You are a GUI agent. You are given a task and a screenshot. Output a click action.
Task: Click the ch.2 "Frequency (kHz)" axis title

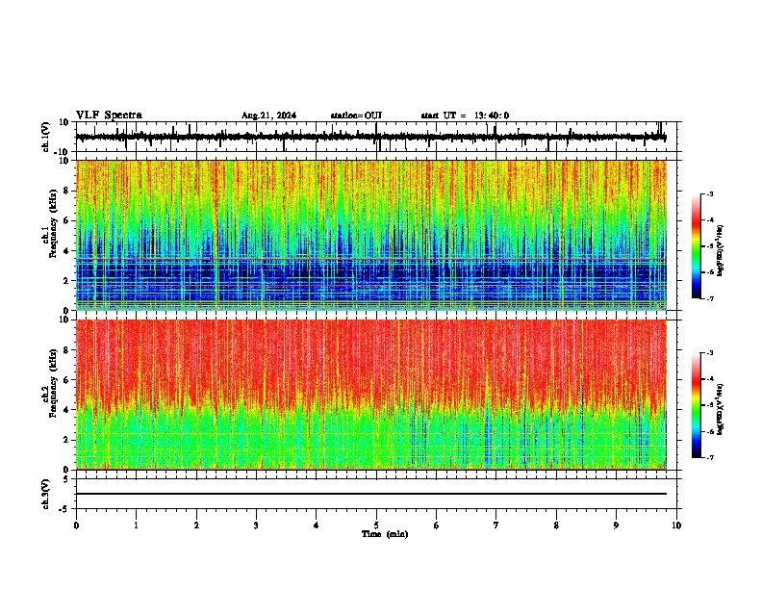point(53,383)
